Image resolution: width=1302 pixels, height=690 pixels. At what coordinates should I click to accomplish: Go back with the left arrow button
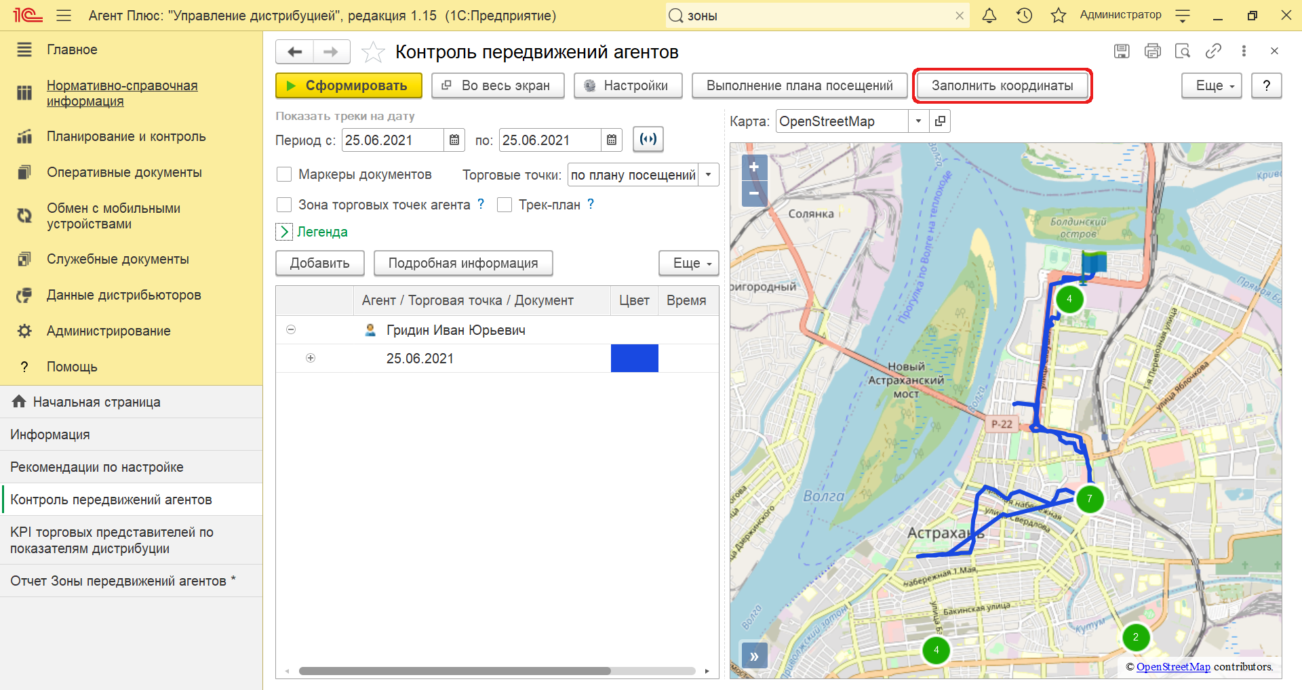(x=294, y=52)
